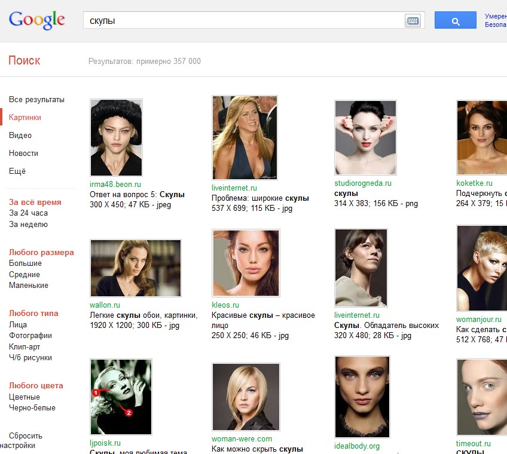
Task: Expand Ещё search categories
Action: 17,171
